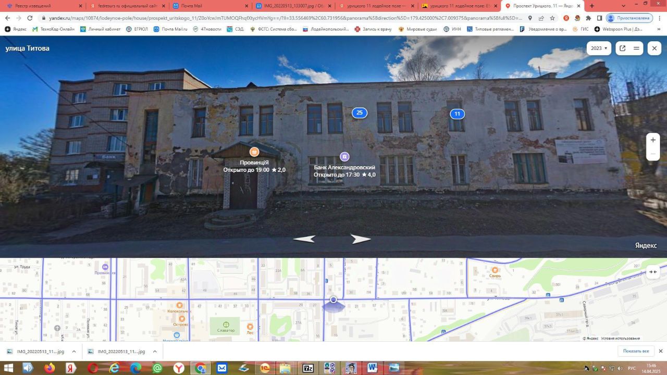The image size is (667, 375).
Task: Click the panorama position marker on map
Action: click(x=333, y=299)
